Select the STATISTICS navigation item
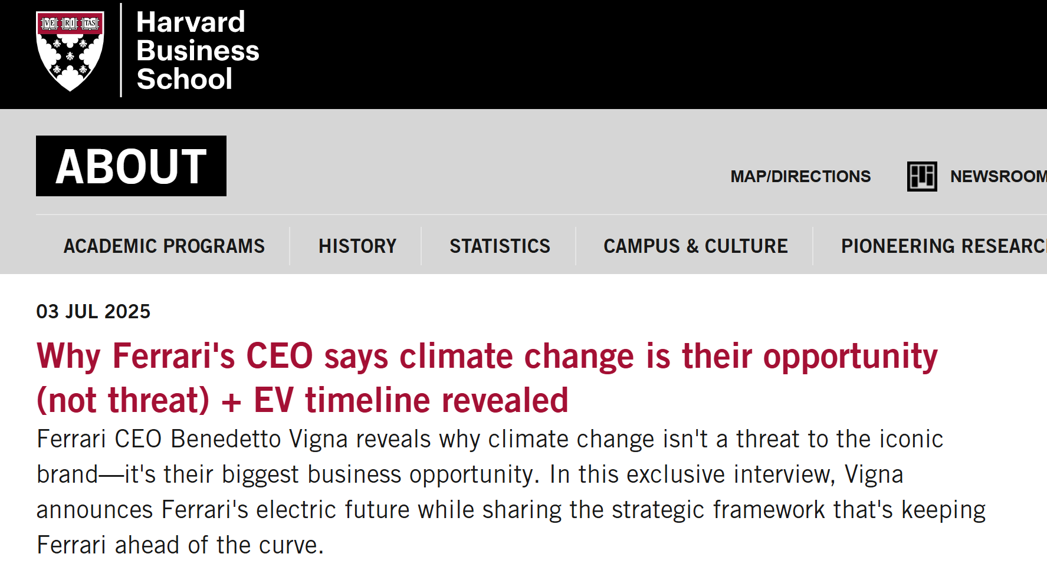This screenshot has height=567, width=1047. (x=500, y=246)
